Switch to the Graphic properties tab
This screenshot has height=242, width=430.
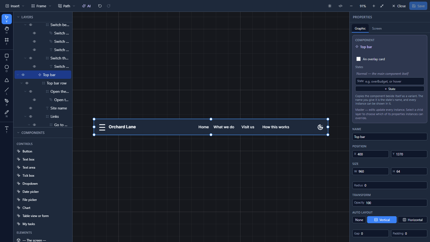(360, 29)
